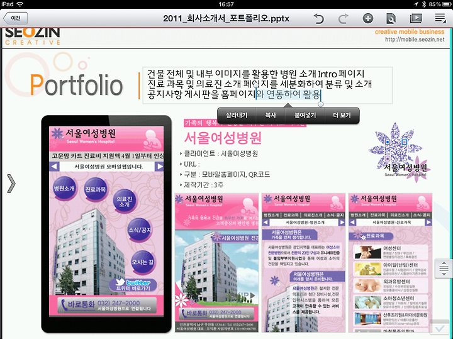The width and height of the screenshot is (453, 339).
Task: Select the SEOZIN CREATIVE logo
Action: [32, 36]
